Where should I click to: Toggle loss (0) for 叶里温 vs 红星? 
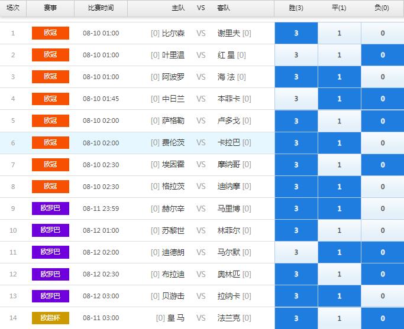click(383, 55)
